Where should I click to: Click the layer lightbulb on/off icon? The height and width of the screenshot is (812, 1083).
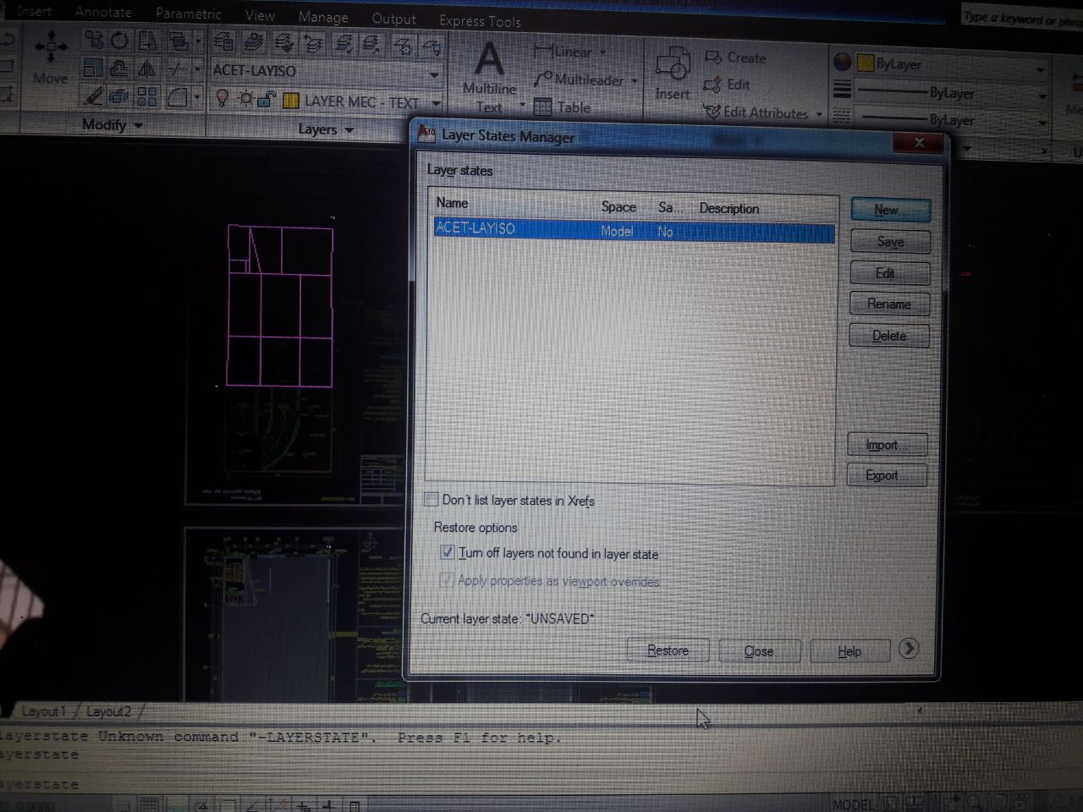[223, 100]
